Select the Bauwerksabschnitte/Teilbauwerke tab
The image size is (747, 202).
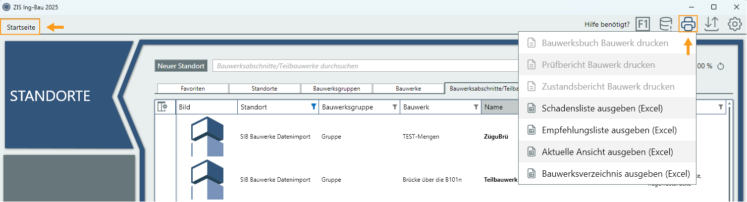click(x=481, y=89)
